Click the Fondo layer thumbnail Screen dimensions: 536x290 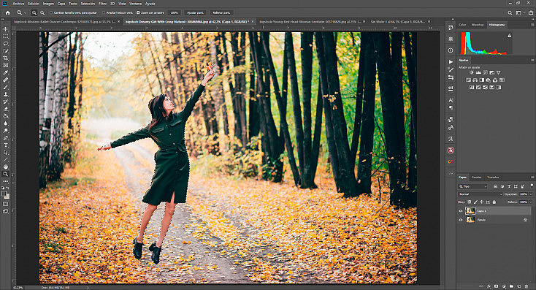click(470, 220)
